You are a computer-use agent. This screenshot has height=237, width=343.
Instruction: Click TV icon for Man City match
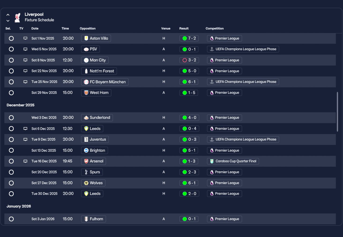click(x=25, y=60)
